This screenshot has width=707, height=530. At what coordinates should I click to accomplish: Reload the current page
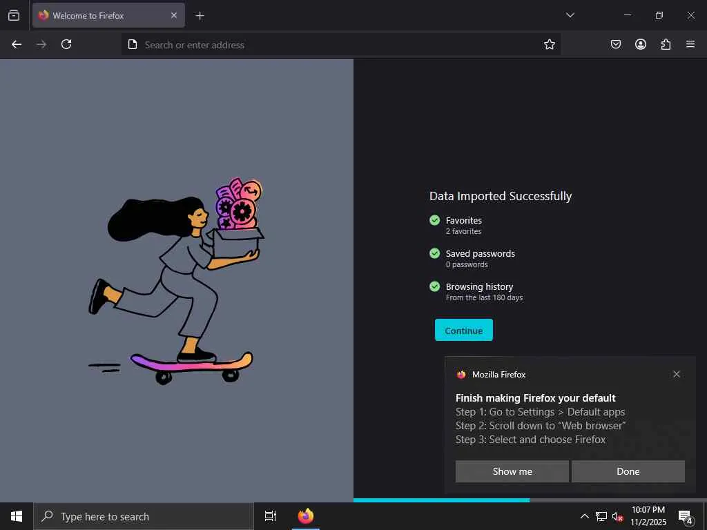[x=66, y=44]
